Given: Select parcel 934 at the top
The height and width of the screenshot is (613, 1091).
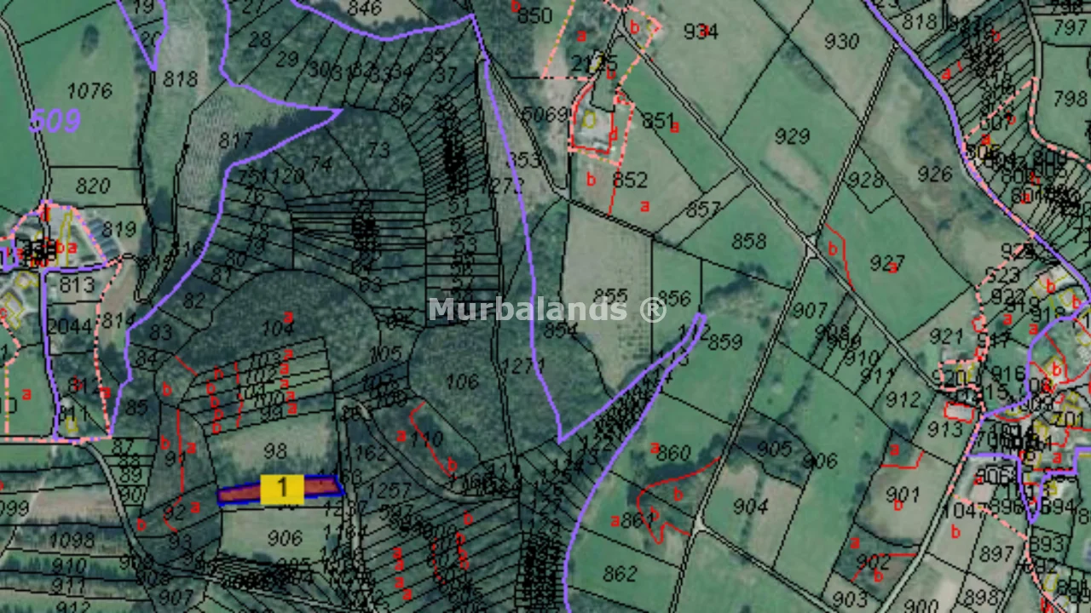Looking at the screenshot, I should click(x=701, y=32).
